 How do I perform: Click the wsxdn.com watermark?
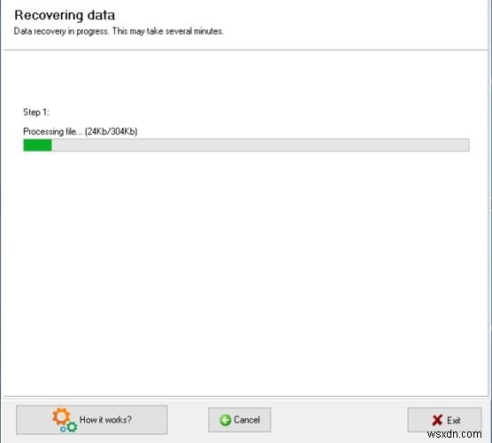454,434
